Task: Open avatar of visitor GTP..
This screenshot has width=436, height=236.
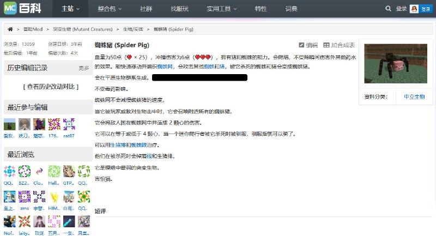Action: [x=69, y=171]
